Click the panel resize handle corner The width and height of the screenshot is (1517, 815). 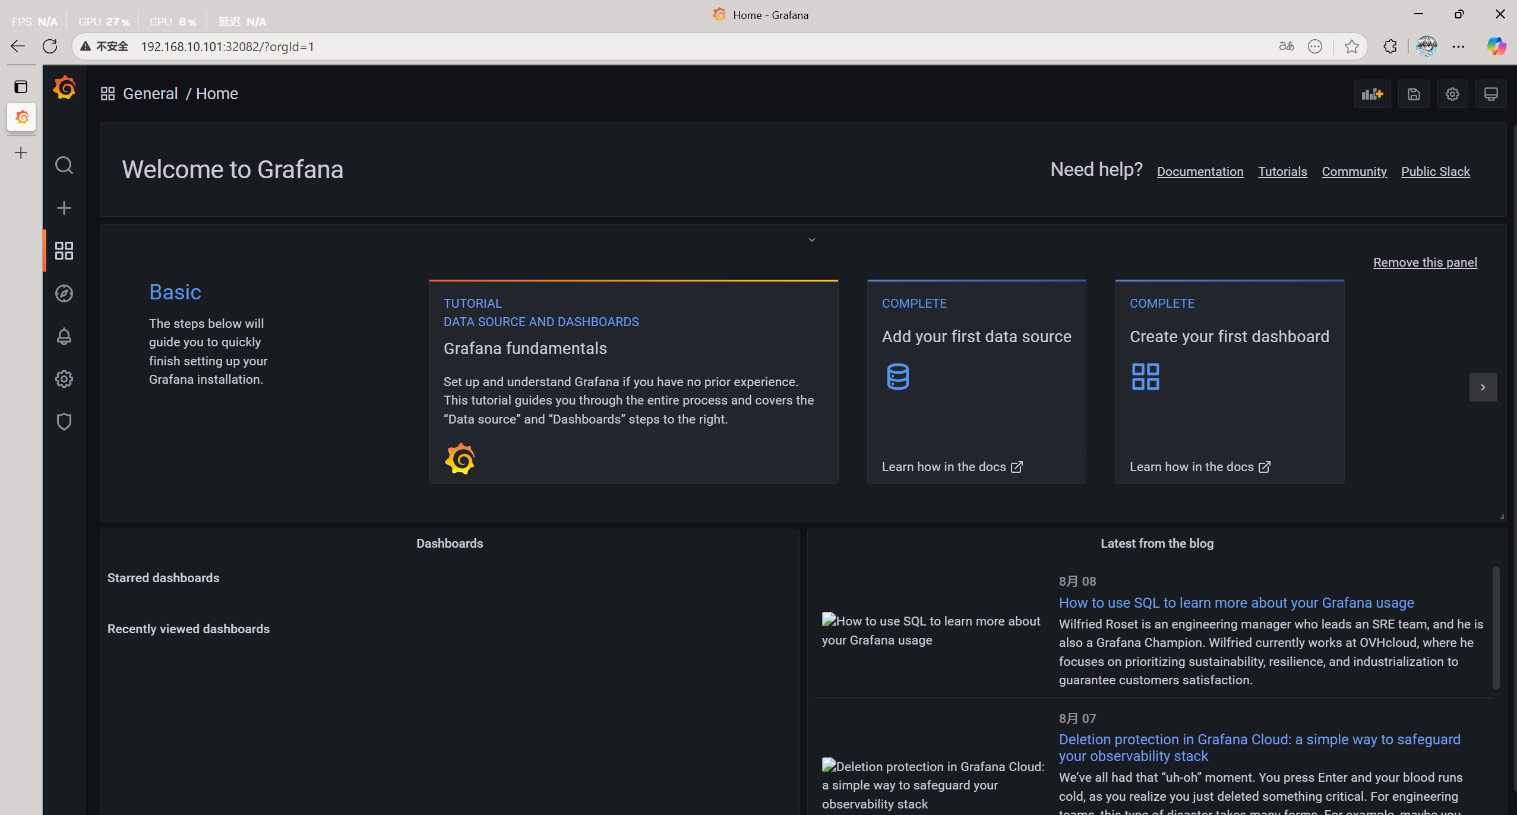1502,516
